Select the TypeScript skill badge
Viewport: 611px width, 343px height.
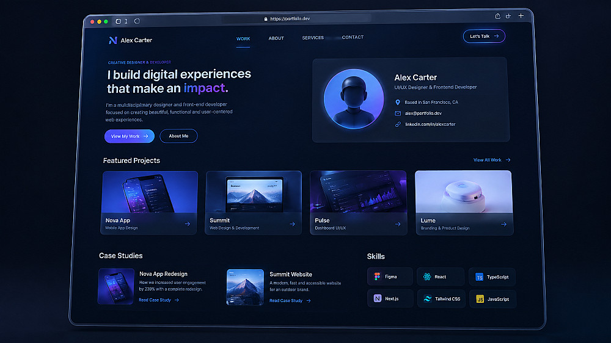click(x=492, y=277)
